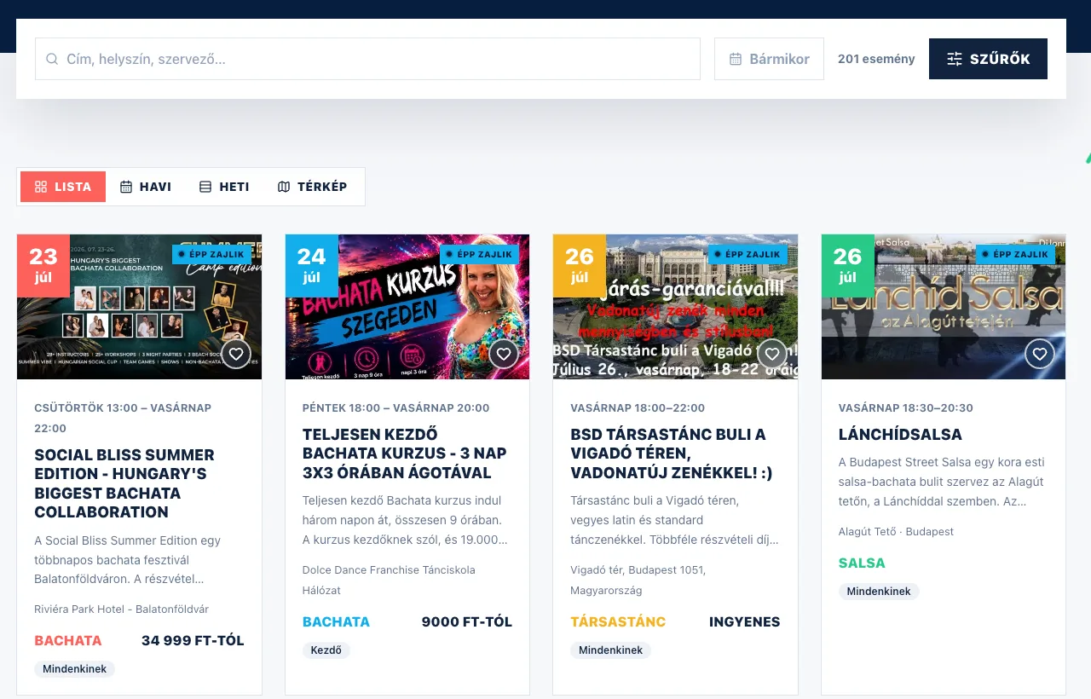Viewport: 1091px width, 699px height.
Task: Click the calendar icon beside Bármikor
Action: pyautogui.click(x=736, y=59)
